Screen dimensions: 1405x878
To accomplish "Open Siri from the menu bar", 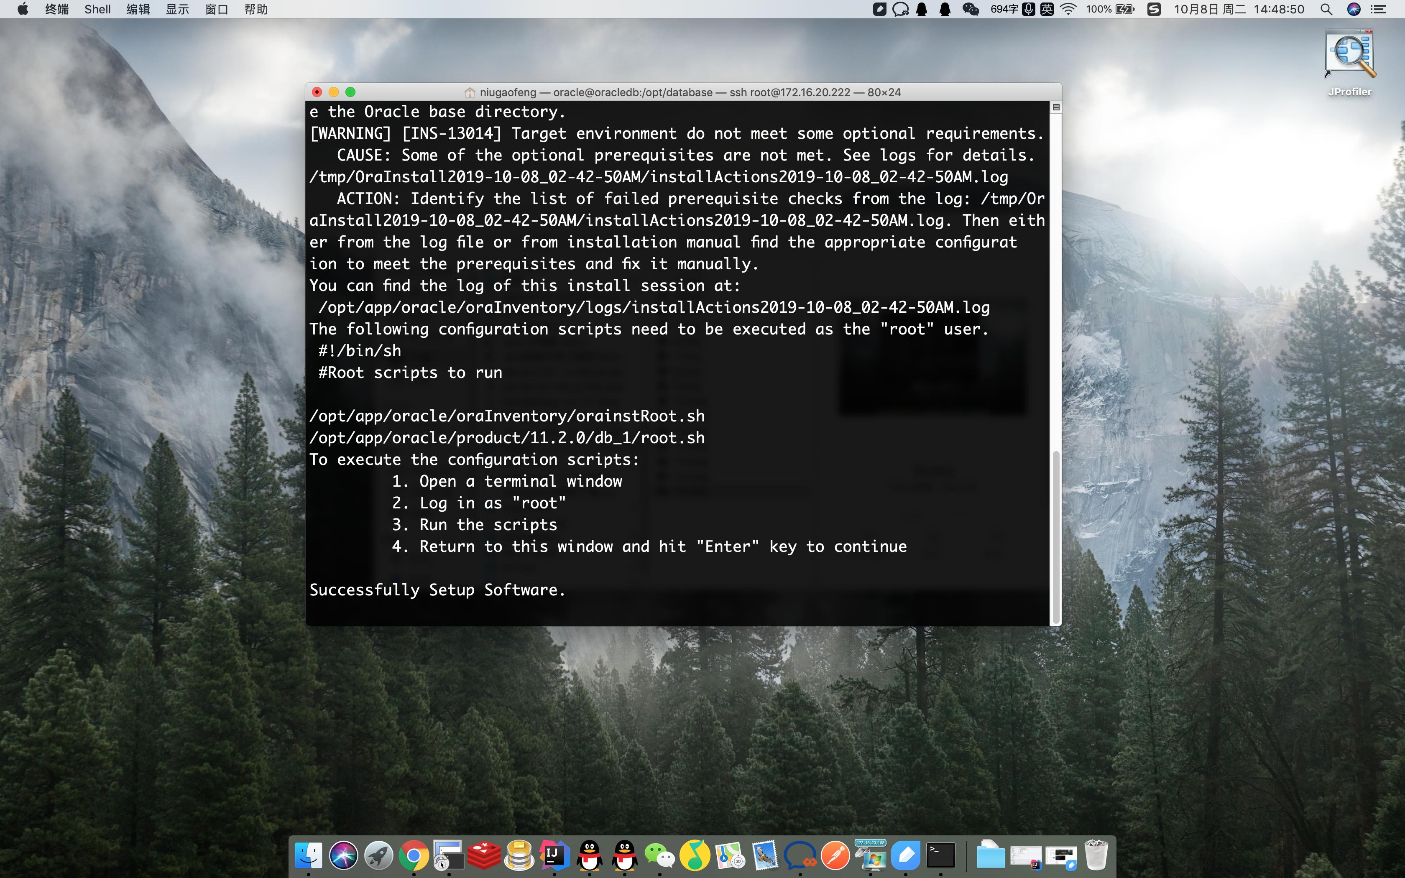I will [1354, 9].
